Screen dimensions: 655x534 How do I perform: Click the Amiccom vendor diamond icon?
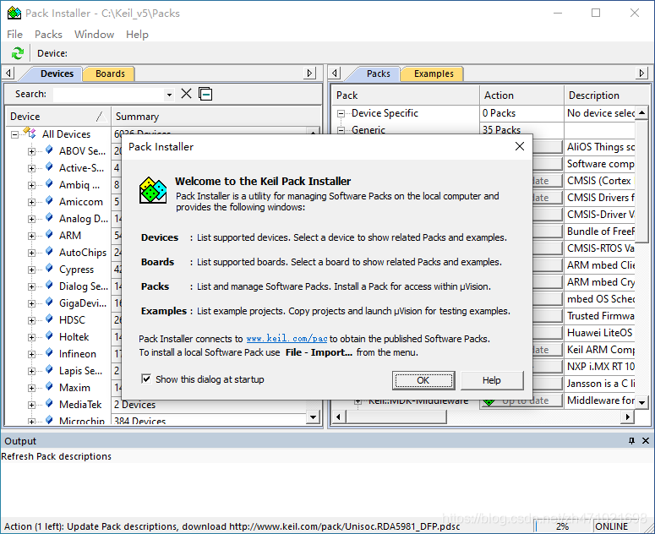click(x=49, y=201)
